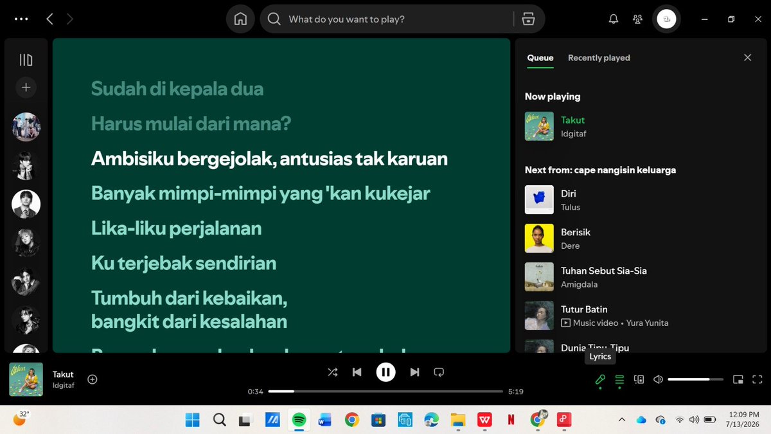Click Diri album cover thumbnail
This screenshot has height=434, width=771.
point(539,200)
